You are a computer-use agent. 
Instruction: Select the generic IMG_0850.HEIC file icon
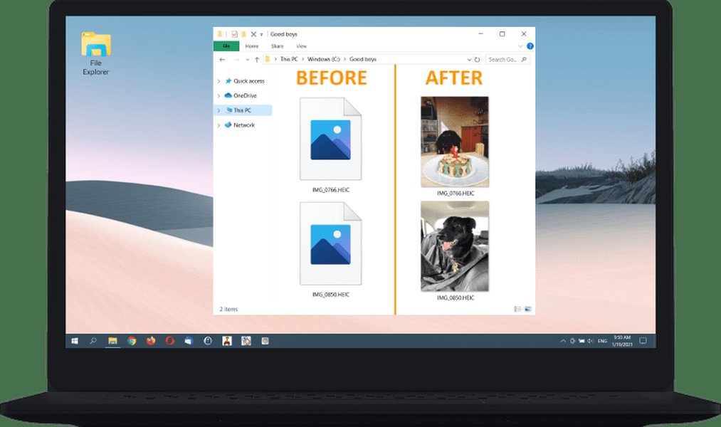click(331, 243)
